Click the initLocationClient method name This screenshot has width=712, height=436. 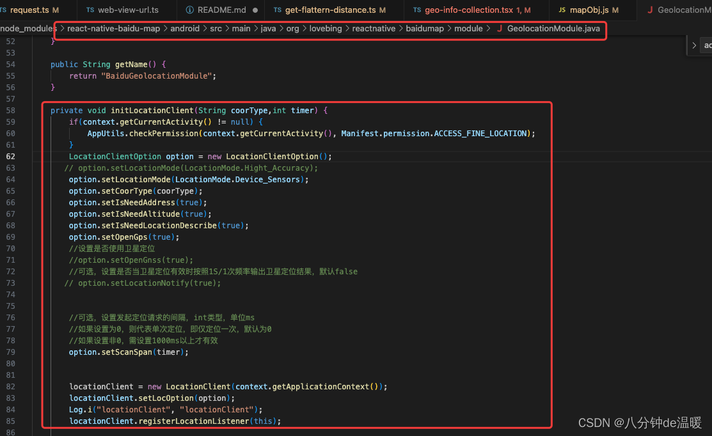pos(152,110)
